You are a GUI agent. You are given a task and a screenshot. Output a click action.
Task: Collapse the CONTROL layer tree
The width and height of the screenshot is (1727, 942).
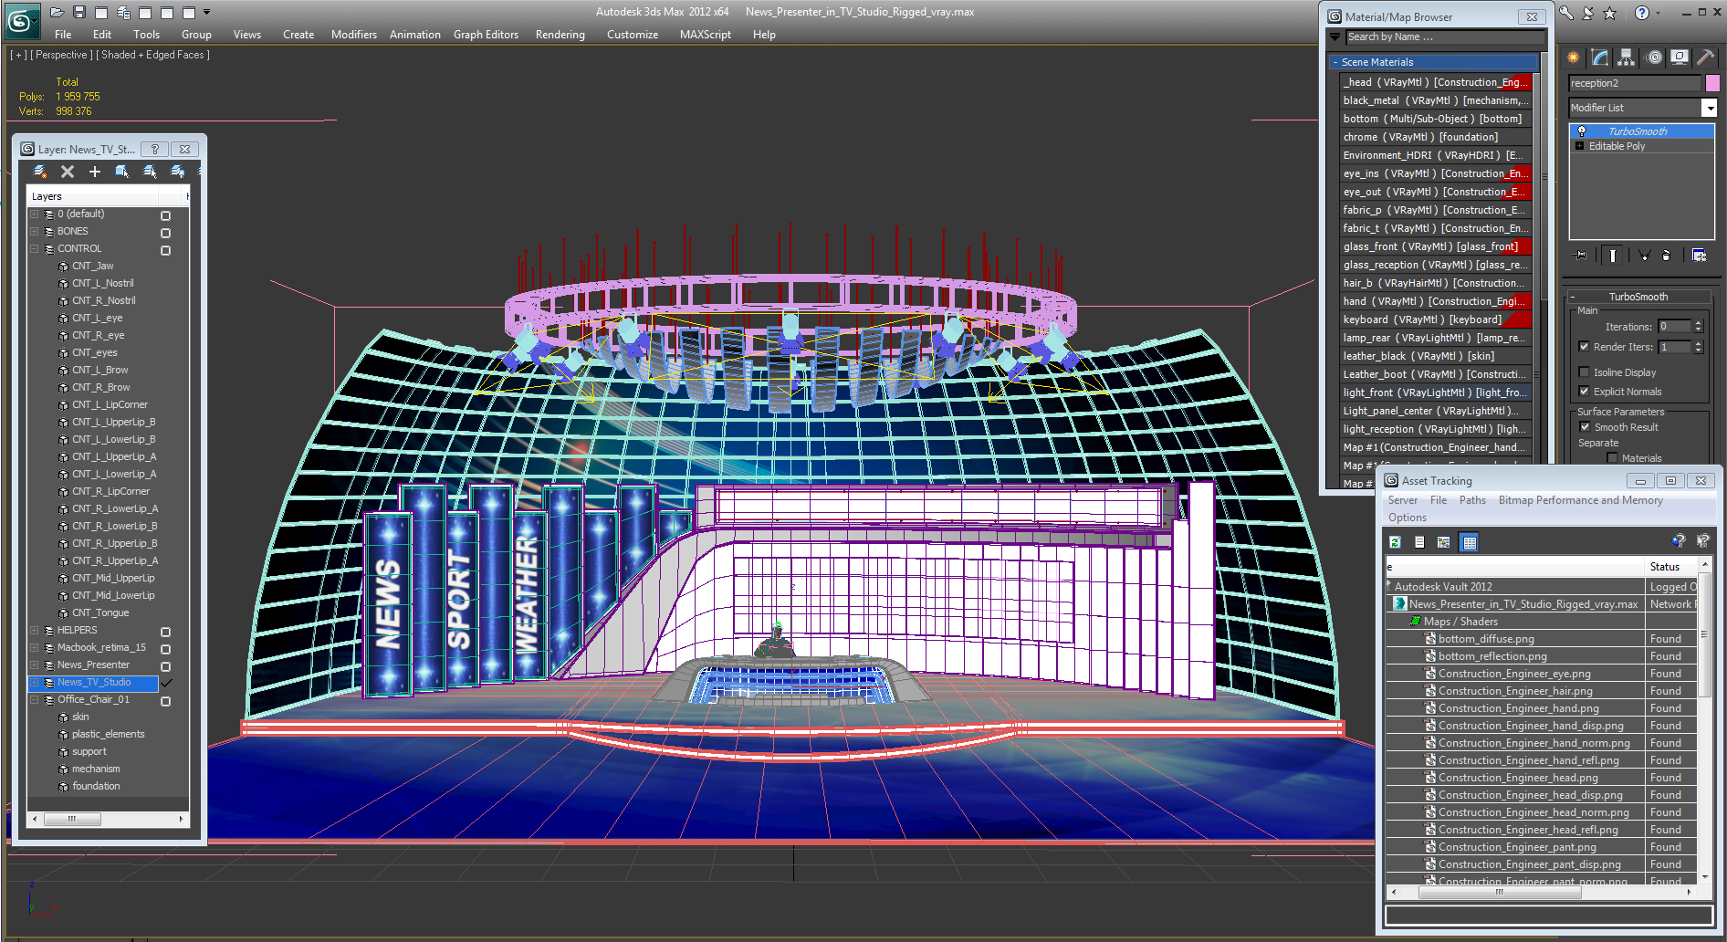coord(35,248)
